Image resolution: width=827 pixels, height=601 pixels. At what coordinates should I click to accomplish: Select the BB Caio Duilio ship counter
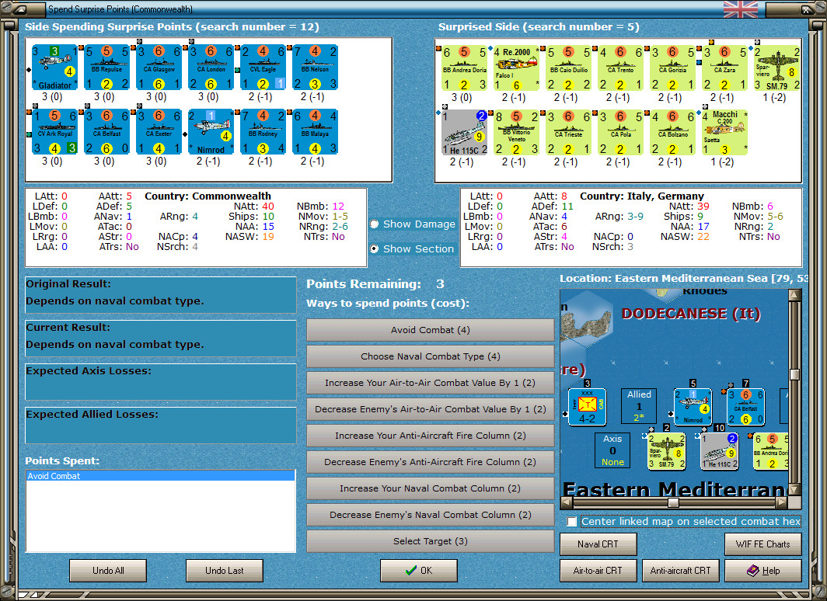[x=569, y=68]
